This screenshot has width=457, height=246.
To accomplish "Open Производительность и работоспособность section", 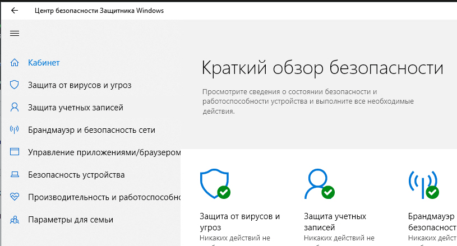I will point(104,197).
